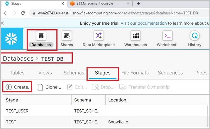
Task: Open the Worksheets icon
Action: [167, 36]
